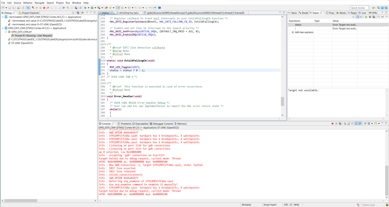
Task: Toggle Show Type Names in Expressions view
Action: (x=357, y=17)
